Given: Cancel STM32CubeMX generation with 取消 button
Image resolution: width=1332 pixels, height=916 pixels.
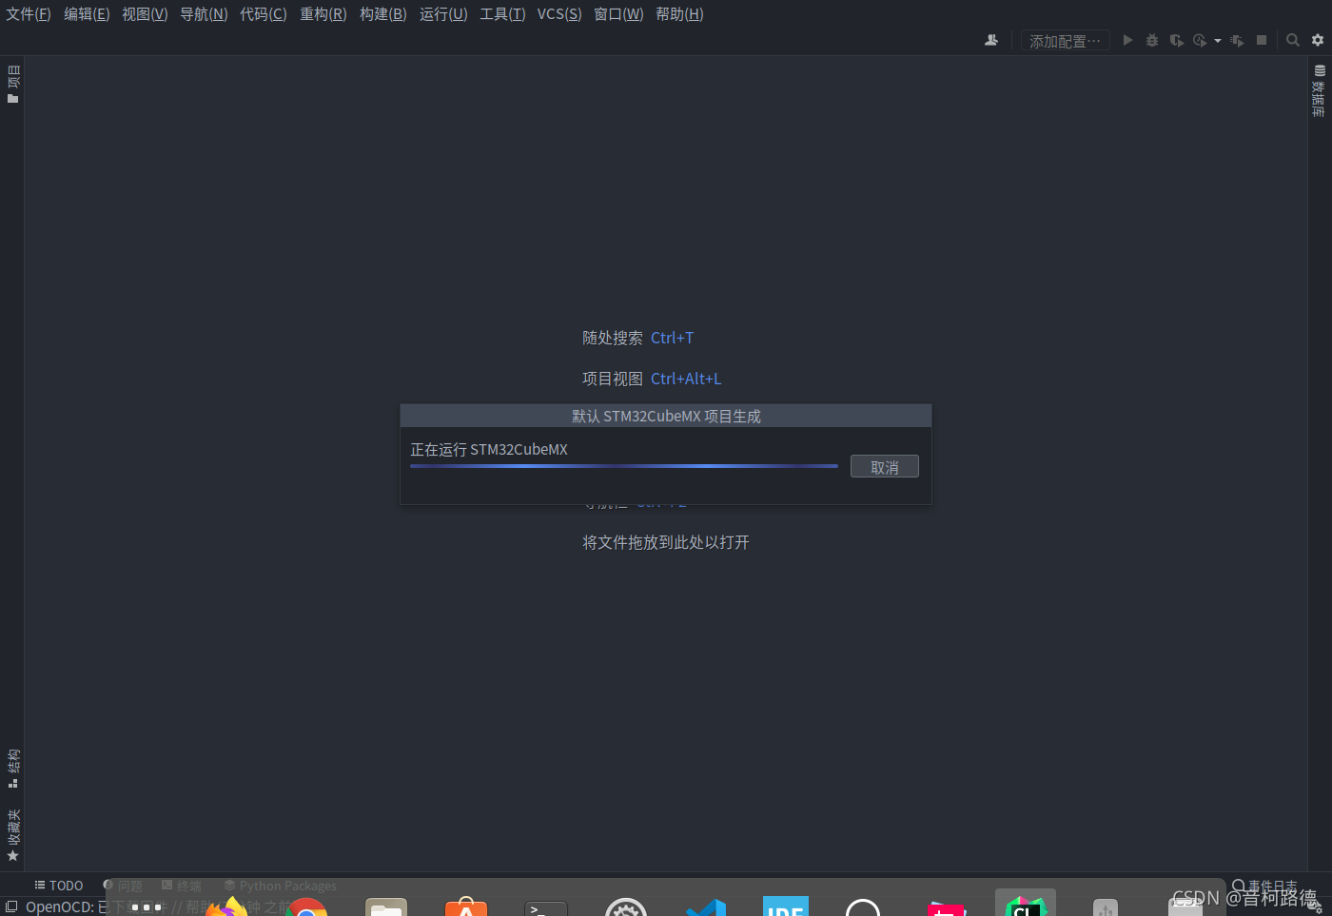Looking at the screenshot, I should click(885, 467).
